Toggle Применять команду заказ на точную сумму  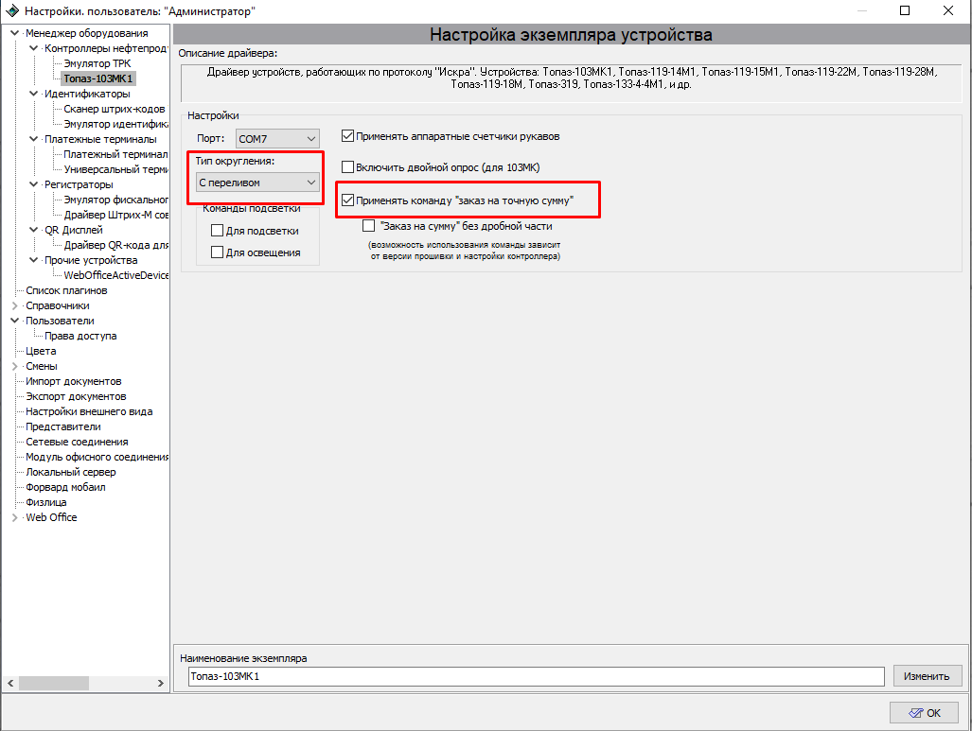[347, 200]
